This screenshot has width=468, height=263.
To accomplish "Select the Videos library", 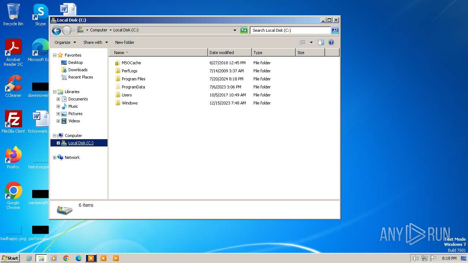I will pos(74,121).
